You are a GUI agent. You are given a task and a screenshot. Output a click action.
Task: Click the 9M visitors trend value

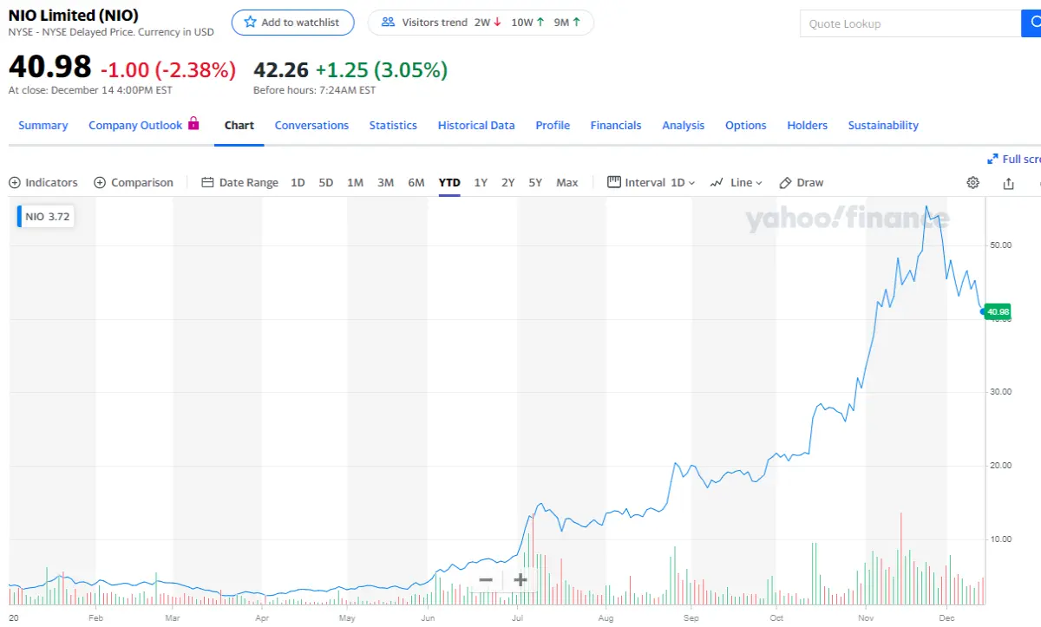tap(567, 23)
